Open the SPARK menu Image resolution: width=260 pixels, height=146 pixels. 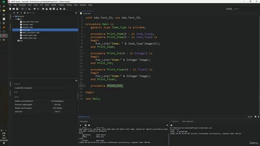tap(53, 5)
